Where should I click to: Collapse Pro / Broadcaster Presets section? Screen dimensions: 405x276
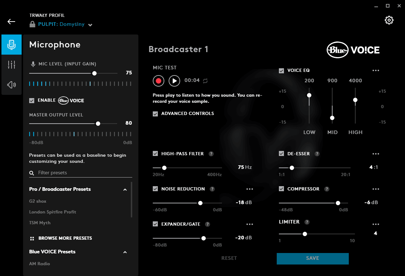point(125,190)
